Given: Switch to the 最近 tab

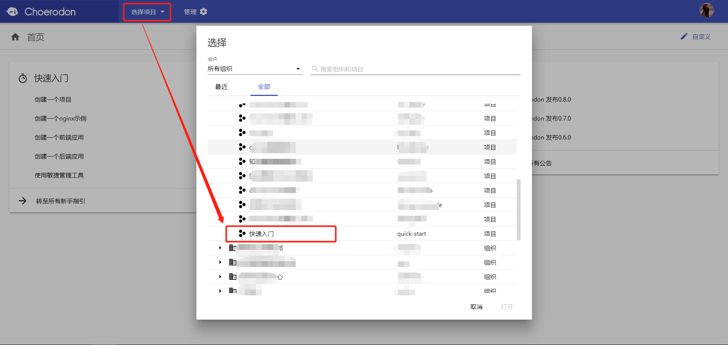Looking at the screenshot, I should click(221, 87).
